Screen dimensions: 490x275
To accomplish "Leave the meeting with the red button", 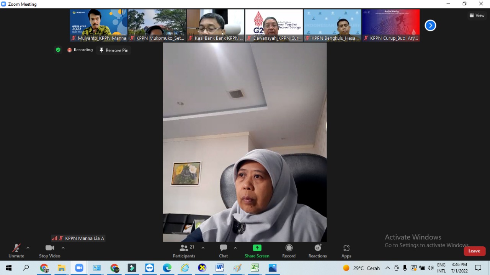I will [474, 251].
